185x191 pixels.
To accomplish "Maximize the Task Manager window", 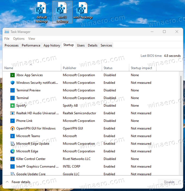I will point(164,32).
